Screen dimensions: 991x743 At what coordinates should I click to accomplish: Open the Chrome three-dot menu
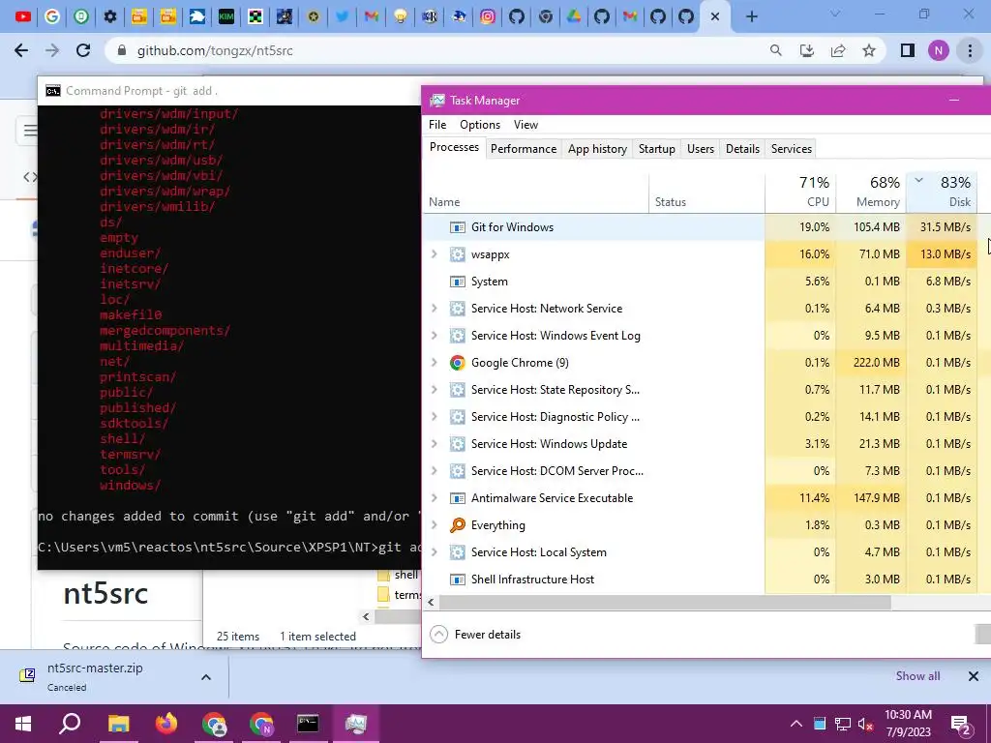coord(970,50)
